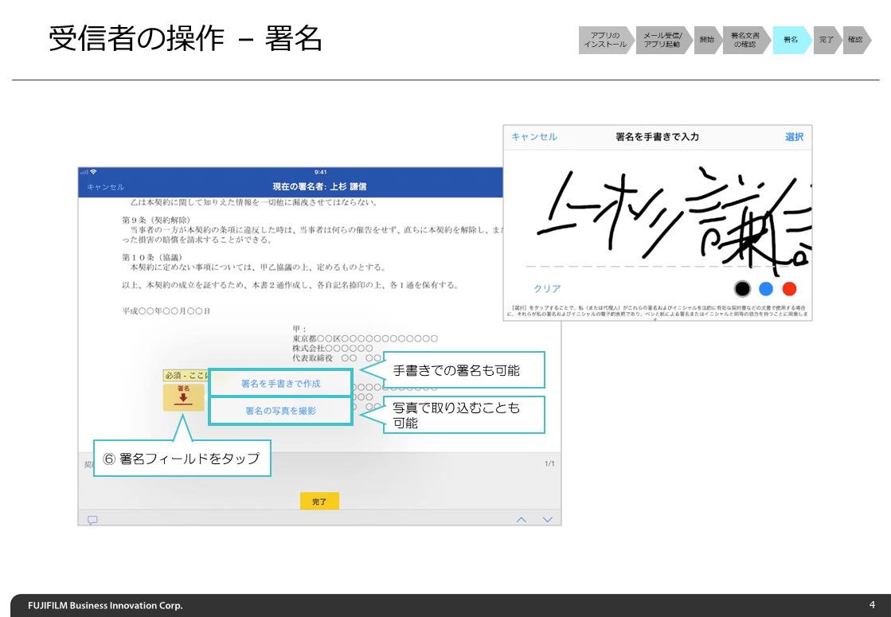Go to next page with the downward chevron
The image size is (891, 617).
(x=547, y=518)
